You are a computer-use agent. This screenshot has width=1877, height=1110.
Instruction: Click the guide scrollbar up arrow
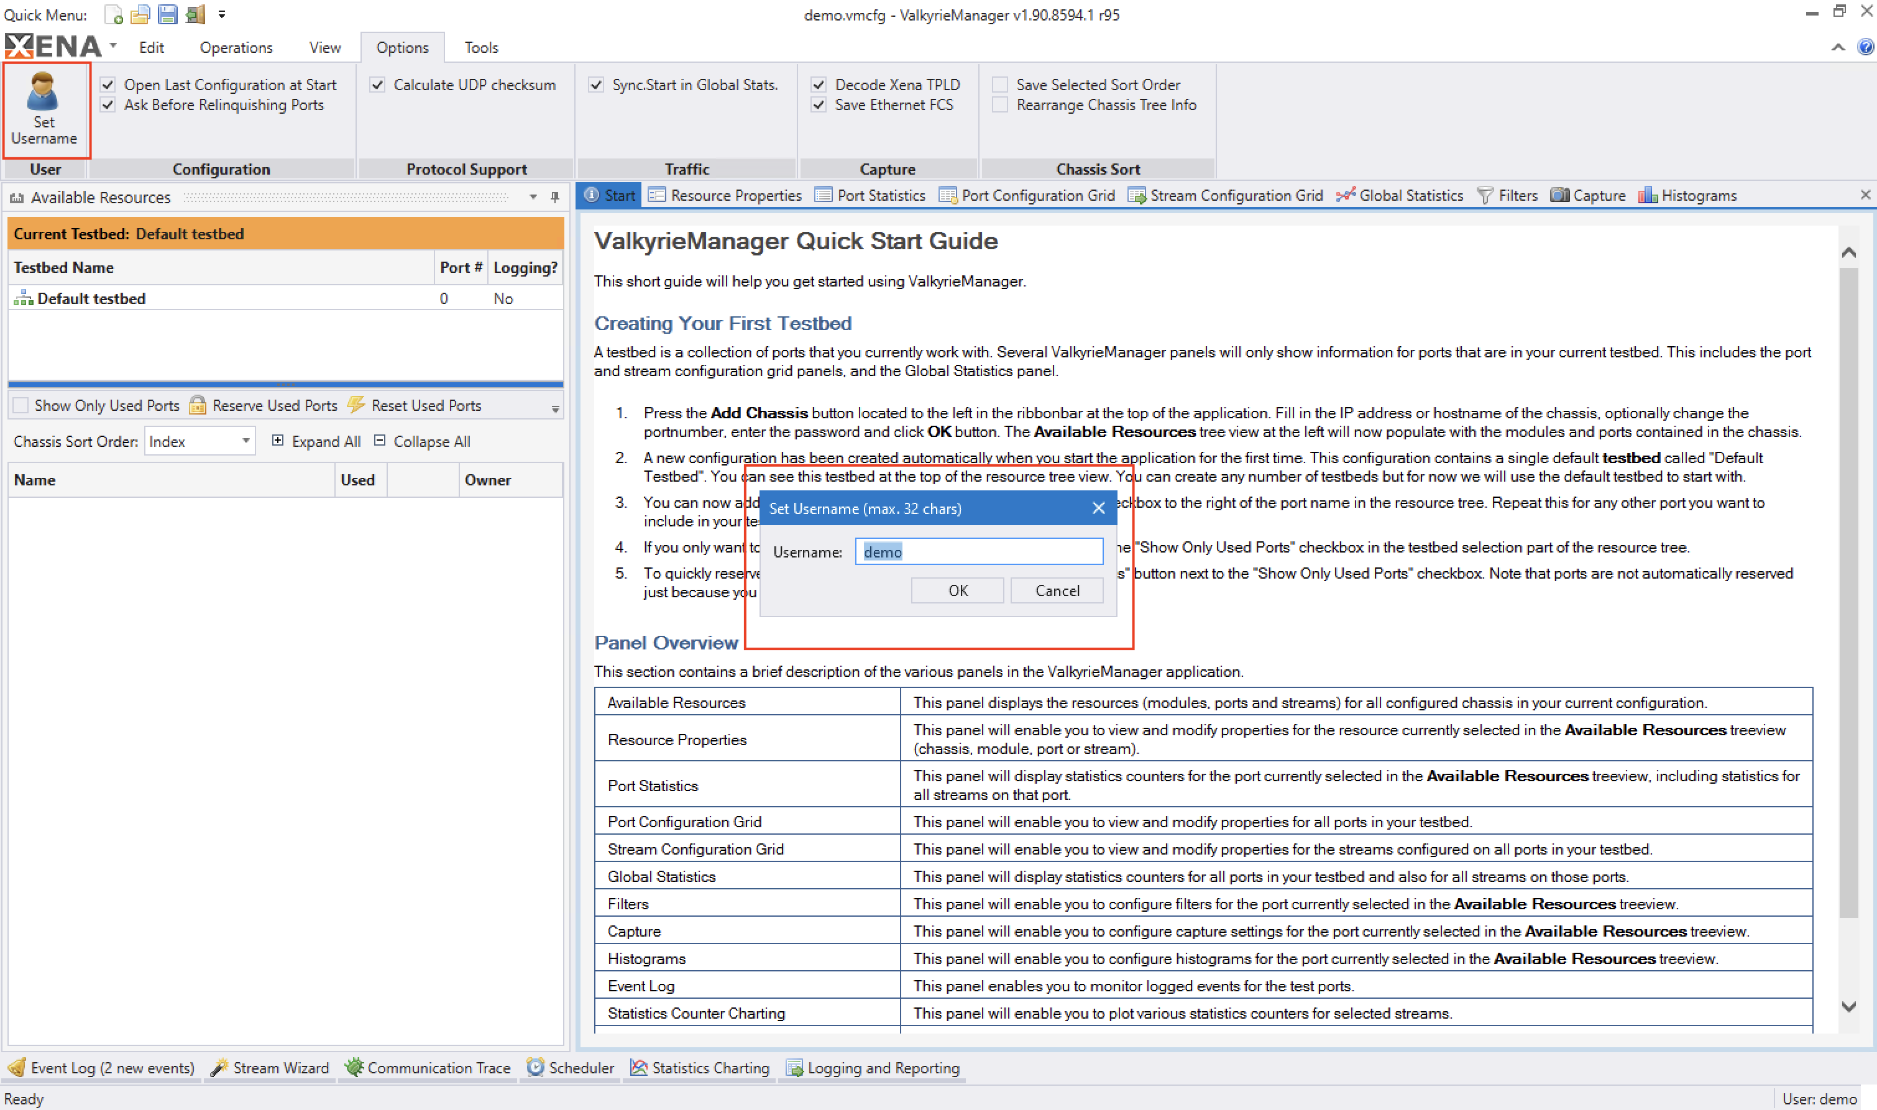coord(1849,252)
